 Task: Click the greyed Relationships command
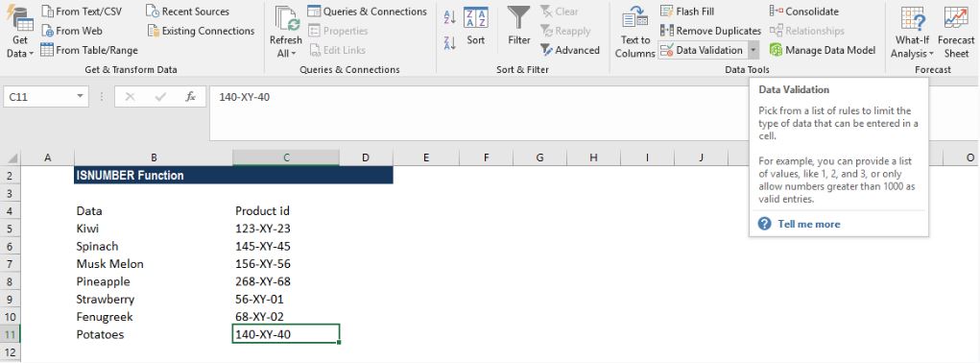pyautogui.click(x=806, y=31)
